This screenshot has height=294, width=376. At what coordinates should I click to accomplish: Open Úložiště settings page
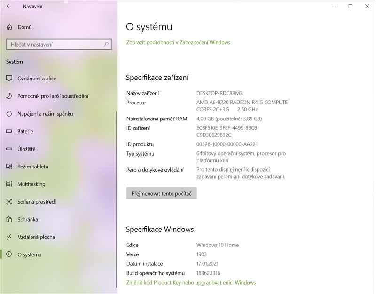pyautogui.click(x=59, y=149)
